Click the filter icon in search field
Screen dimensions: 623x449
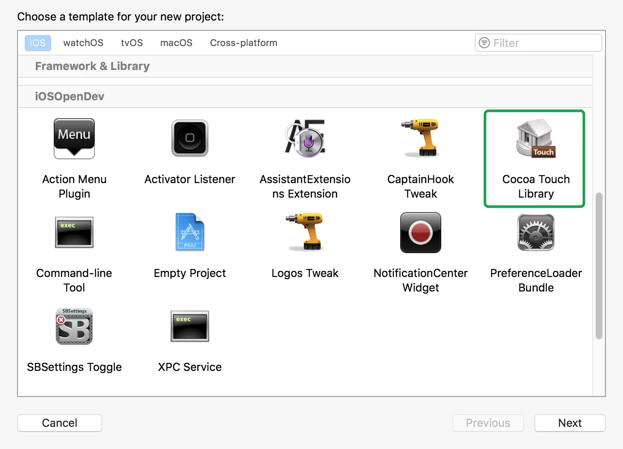click(x=484, y=43)
